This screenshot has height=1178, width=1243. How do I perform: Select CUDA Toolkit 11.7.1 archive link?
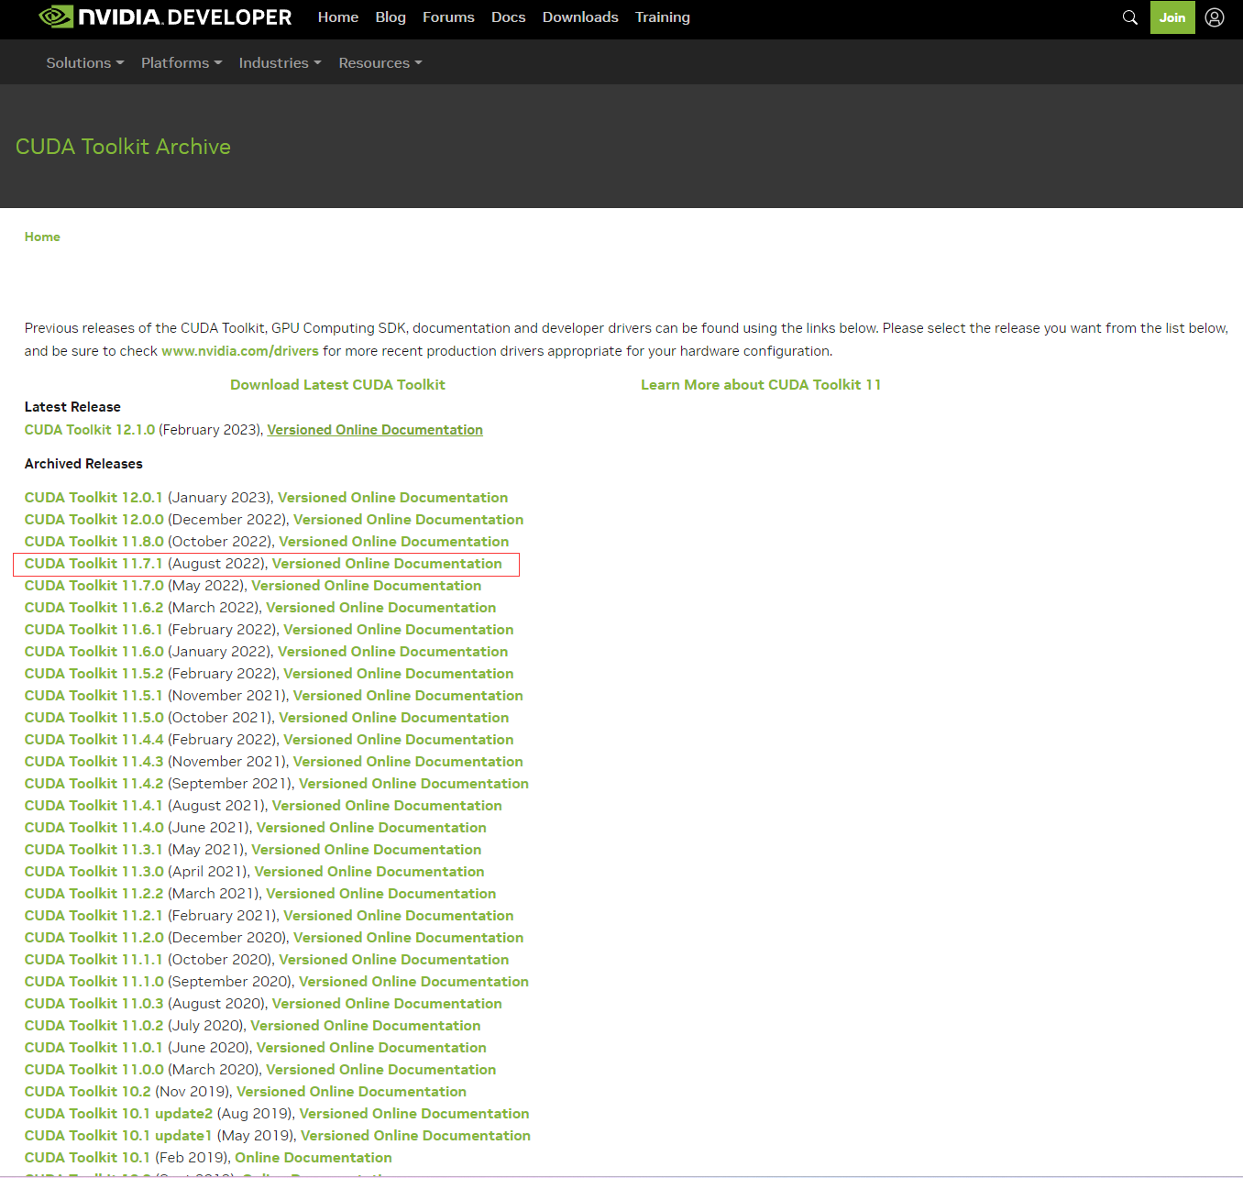pos(93,564)
